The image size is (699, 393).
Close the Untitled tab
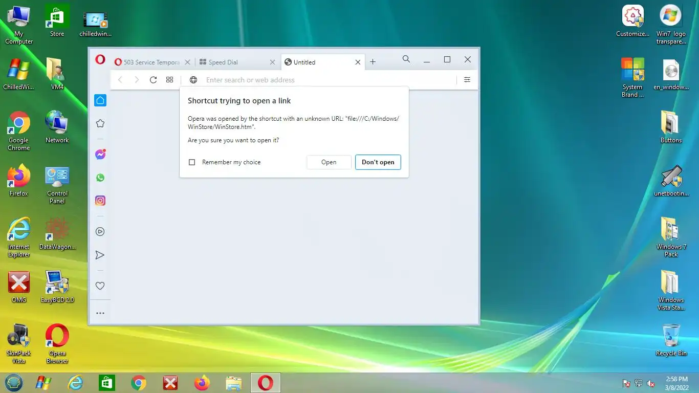tap(358, 62)
